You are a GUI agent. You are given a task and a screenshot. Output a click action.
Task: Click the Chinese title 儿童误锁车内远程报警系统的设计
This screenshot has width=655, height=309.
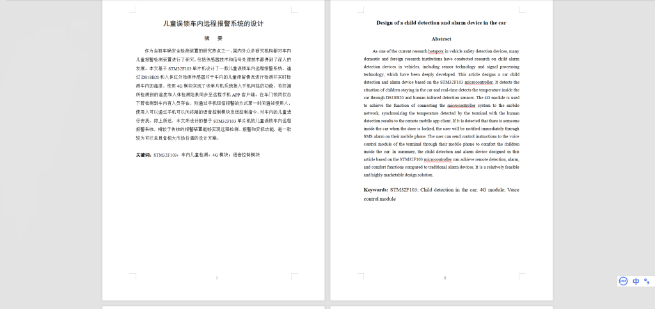(x=213, y=24)
